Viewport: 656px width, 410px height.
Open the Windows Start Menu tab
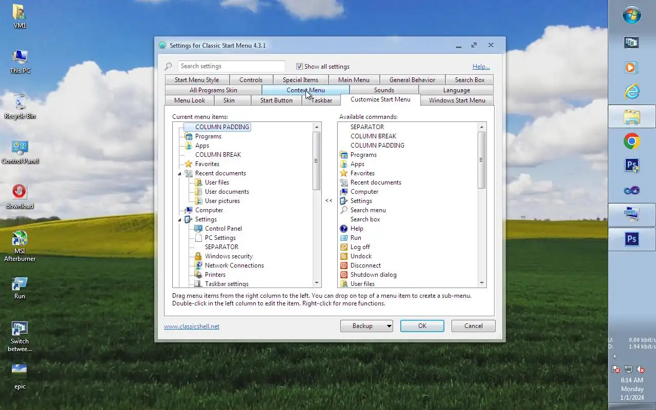pyautogui.click(x=457, y=100)
